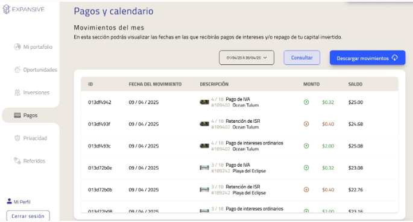Image resolution: width=413 pixels, height=222 pixels.
Task: Select ID 013df493f
Action: point(99,124)
